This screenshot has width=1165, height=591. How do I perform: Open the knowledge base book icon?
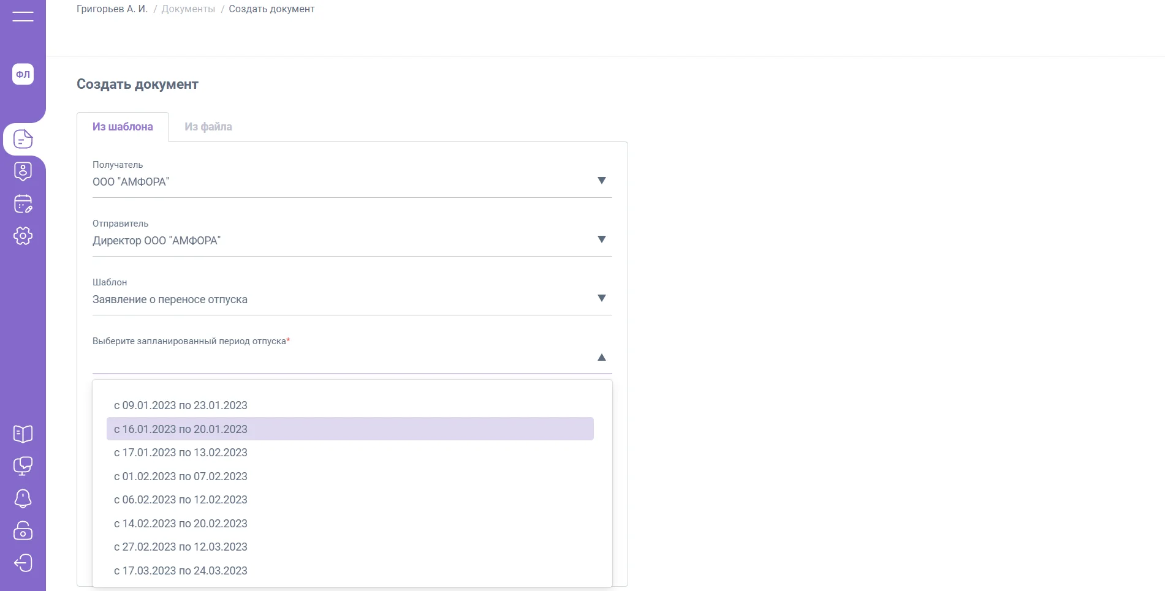23,434
